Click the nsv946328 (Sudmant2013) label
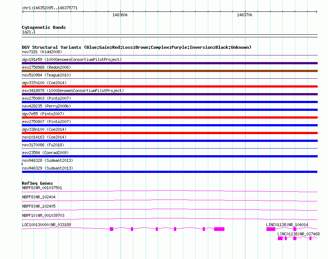 click(x=48, y=160)
